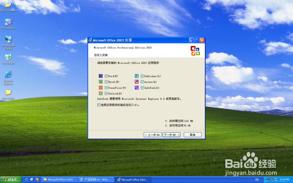Screen dimensions: 293x183
Task: Select My Network Places desktop icon
Action: point(8,43)
